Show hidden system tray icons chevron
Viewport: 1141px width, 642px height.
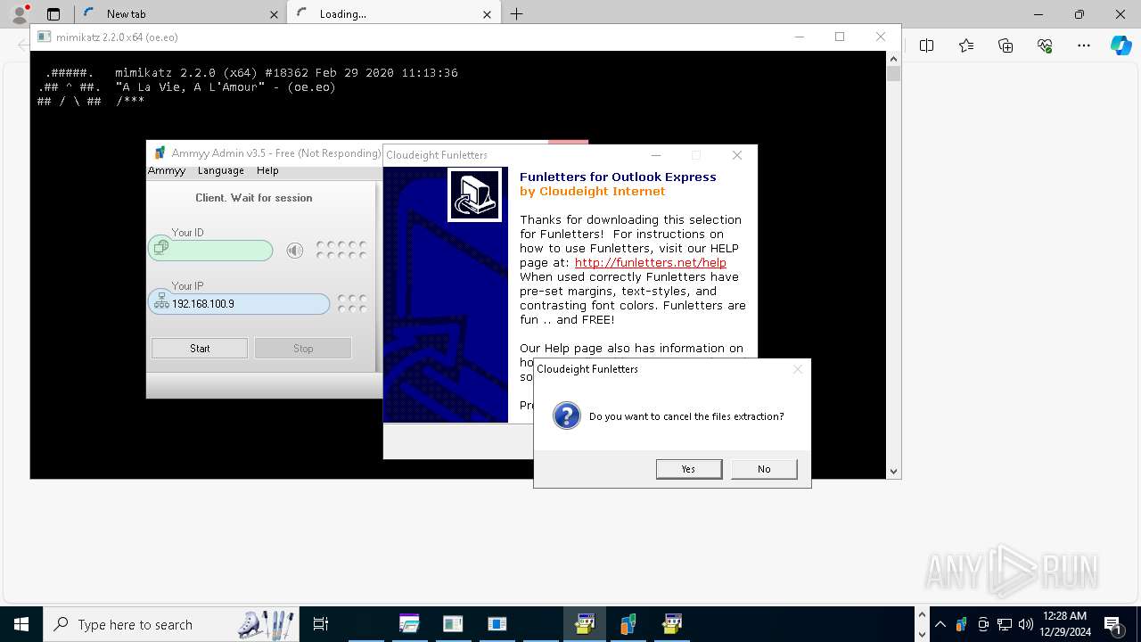coord(940,624)
